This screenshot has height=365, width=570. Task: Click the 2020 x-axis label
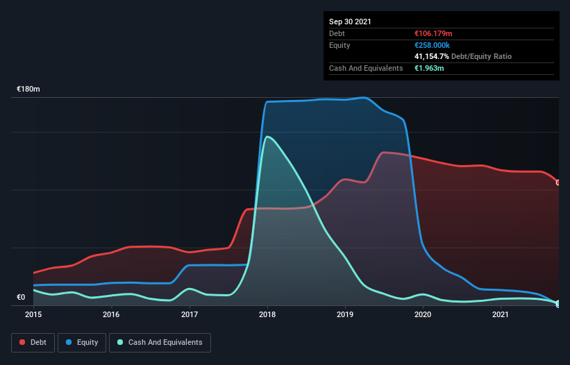(x=423, y=314)
